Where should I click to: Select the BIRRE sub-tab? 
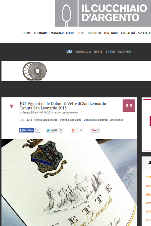pos(98,52)
